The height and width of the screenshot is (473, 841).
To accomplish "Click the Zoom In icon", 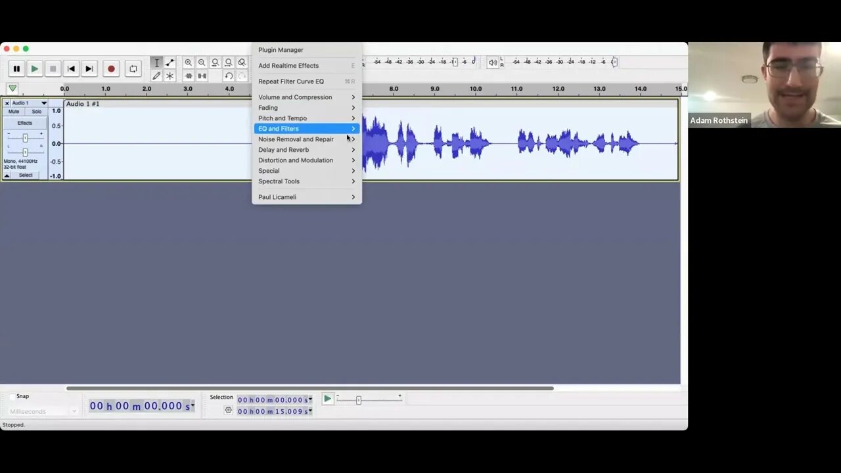I will pos(189,62).
